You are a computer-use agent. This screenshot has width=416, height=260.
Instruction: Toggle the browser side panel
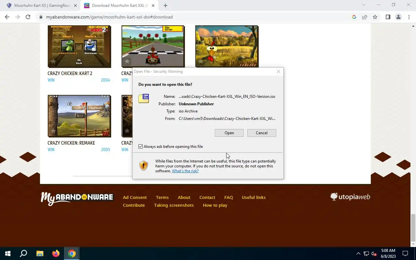(388, 17)
